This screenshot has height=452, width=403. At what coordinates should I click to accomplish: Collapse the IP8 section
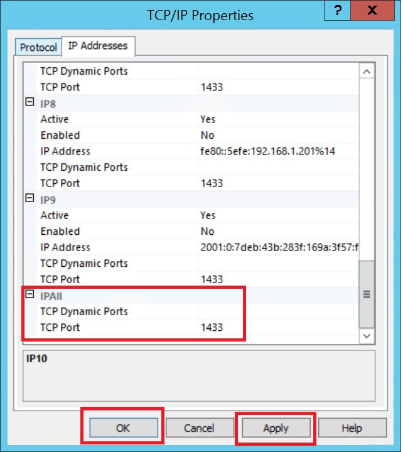(x=30, y=102)
